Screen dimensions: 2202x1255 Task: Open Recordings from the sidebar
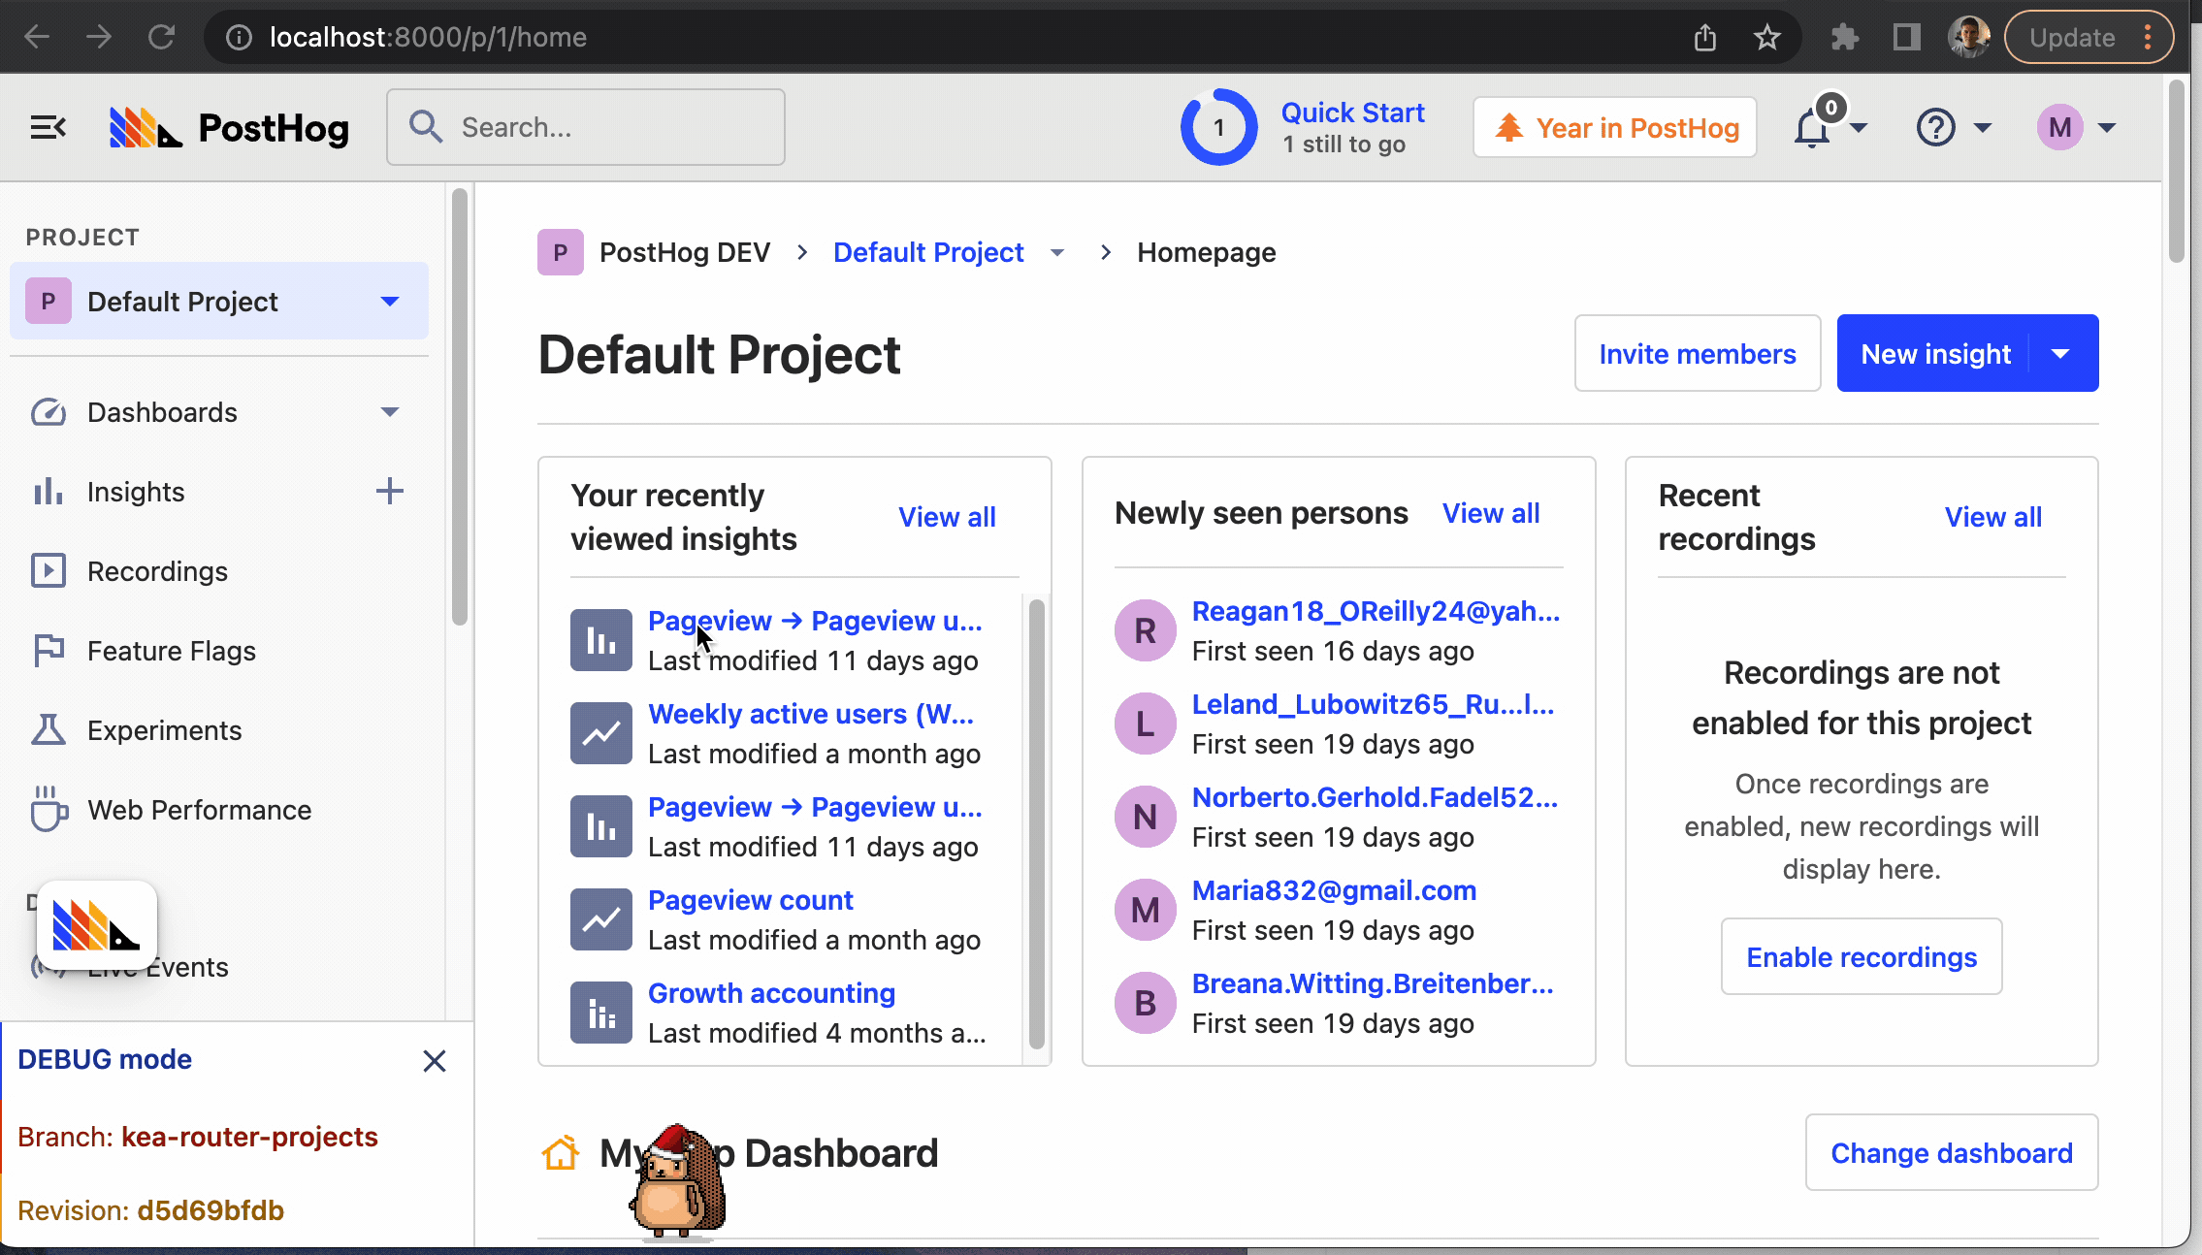coord(157,571)
